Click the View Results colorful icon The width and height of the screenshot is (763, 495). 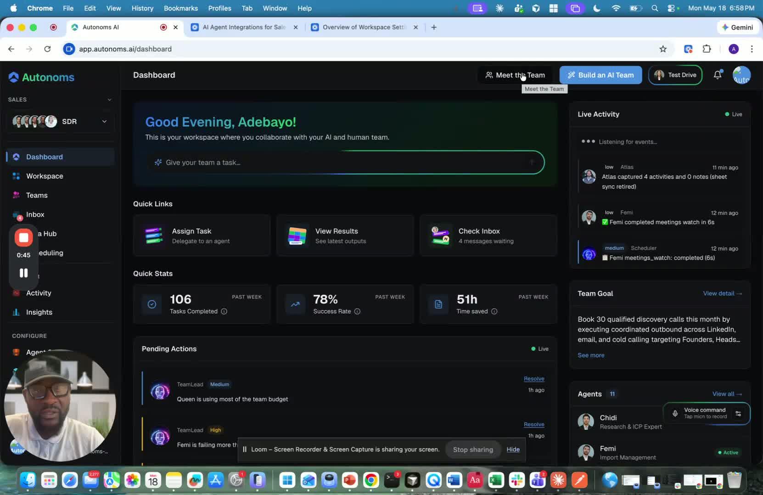(297, 236)
